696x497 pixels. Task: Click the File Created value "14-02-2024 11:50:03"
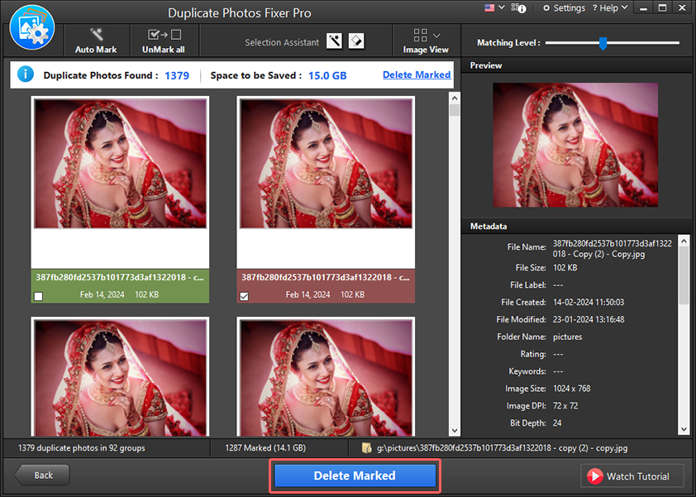[589, 302]
